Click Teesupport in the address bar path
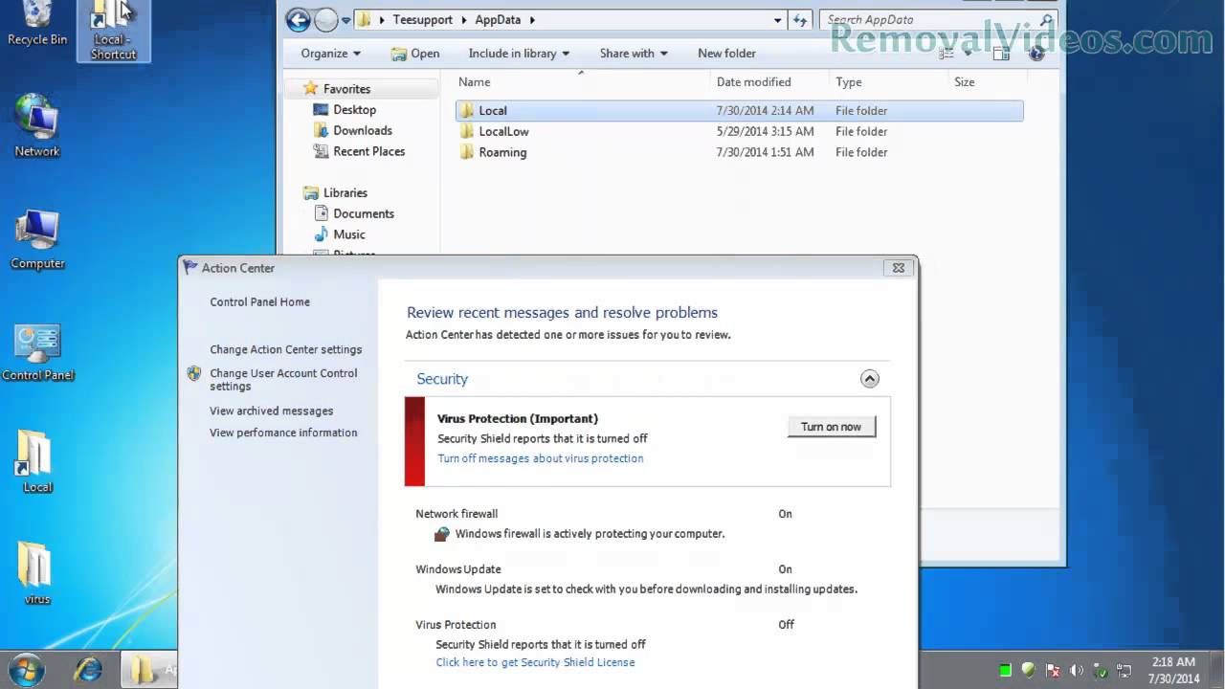Screen dimensions: 1225x689 point(422,19)
